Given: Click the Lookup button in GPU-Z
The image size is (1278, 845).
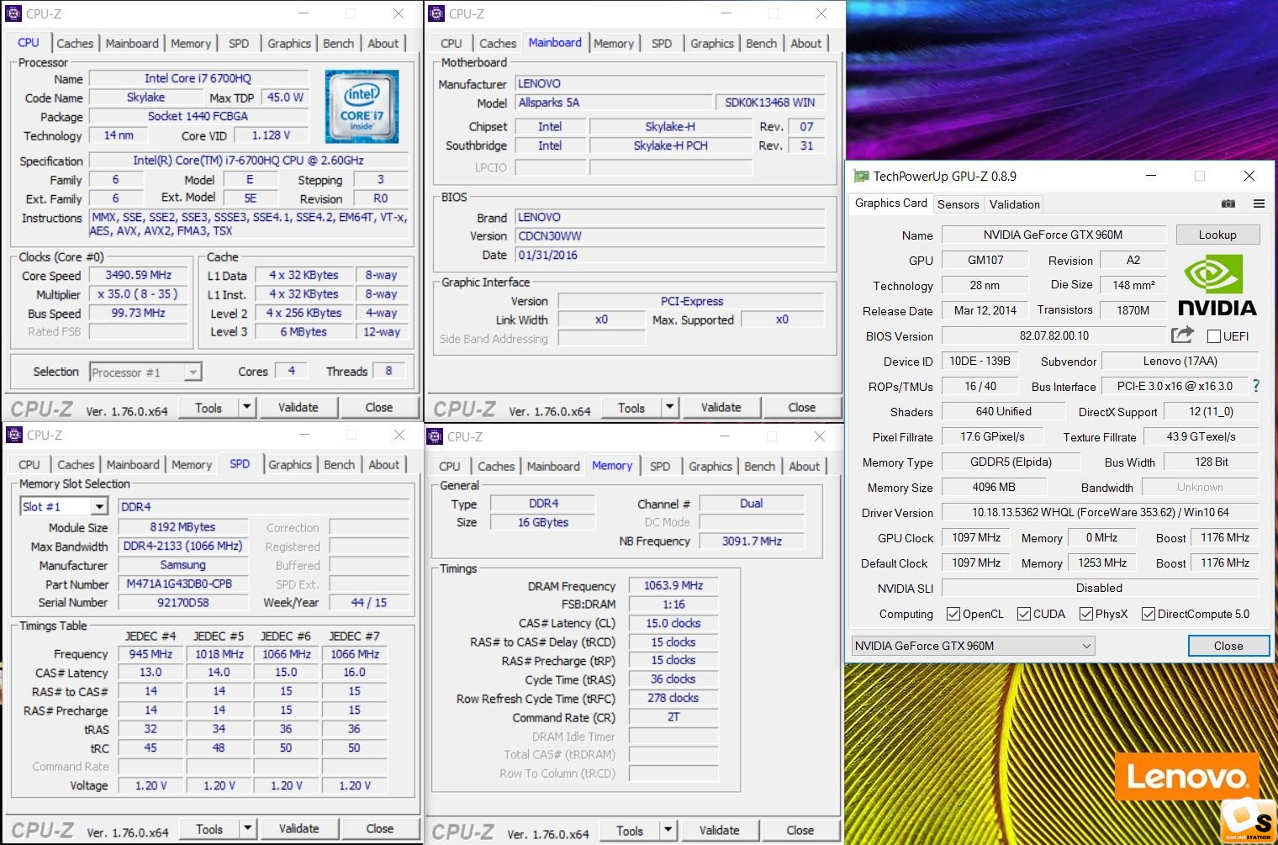Looking at the screenshot, I should tap(1217, 235).
